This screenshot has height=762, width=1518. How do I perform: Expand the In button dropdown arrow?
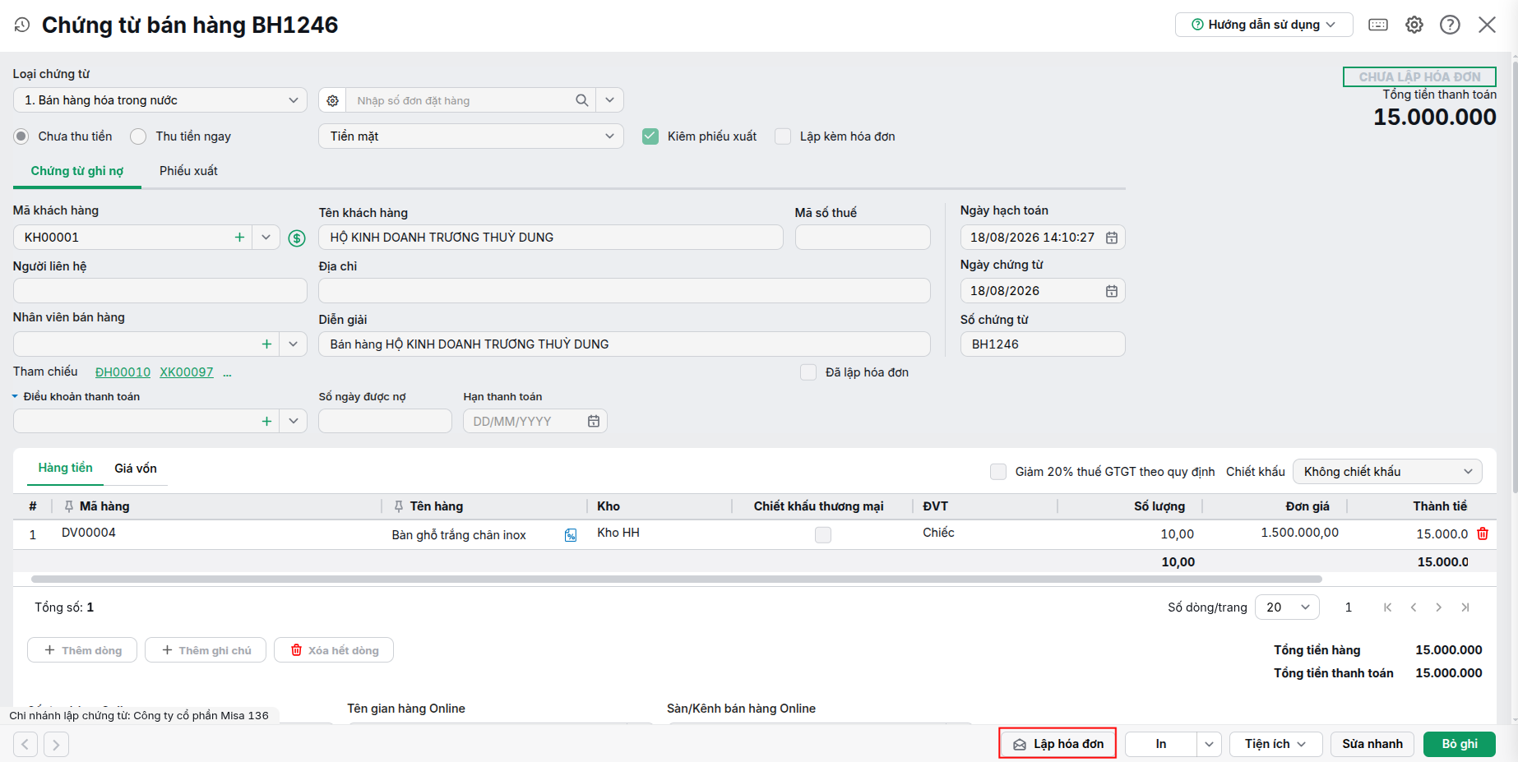pos(1209,745)
